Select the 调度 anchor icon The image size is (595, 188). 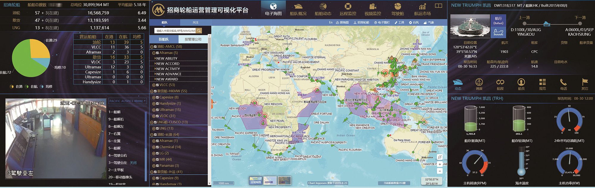[479, 84]
